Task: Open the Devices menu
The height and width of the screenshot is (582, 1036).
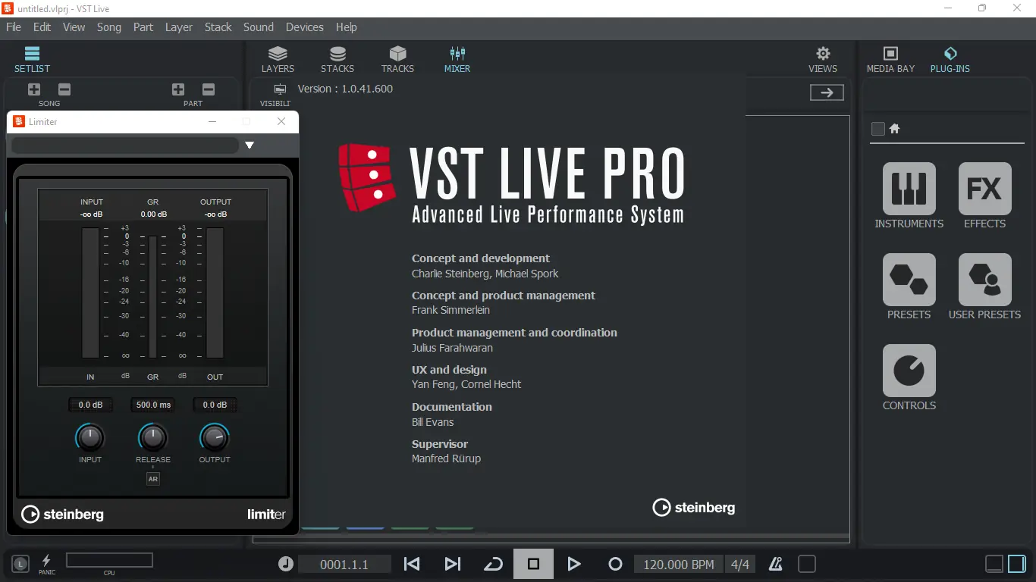Action: tap(305, 27)
